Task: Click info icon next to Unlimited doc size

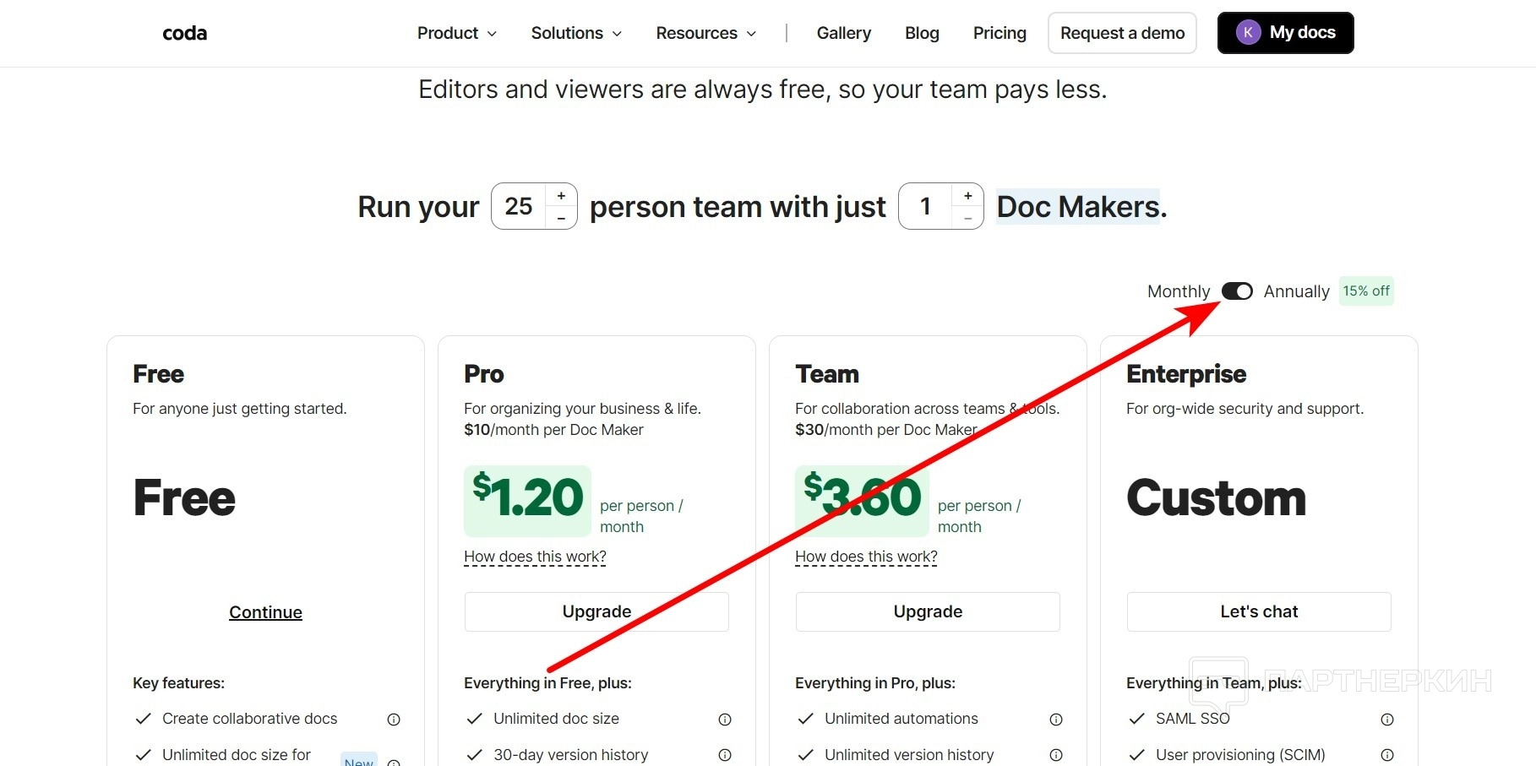Action: coord(725,720)
